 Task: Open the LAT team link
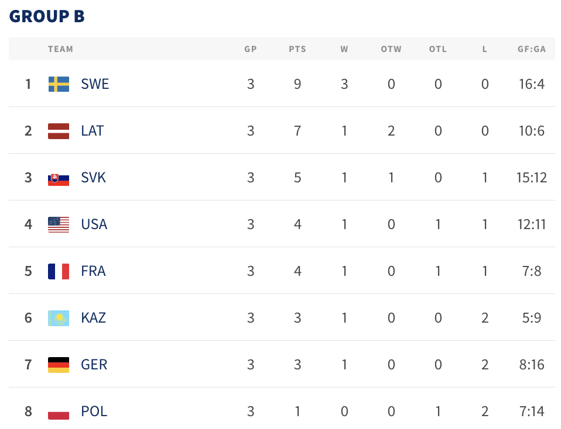coord(93,131)
